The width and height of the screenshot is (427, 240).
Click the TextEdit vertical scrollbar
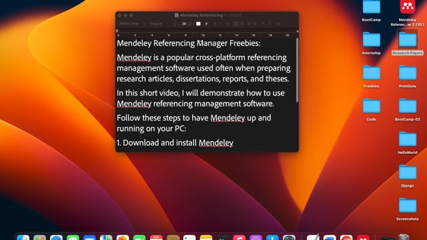(x=297, y=70)
